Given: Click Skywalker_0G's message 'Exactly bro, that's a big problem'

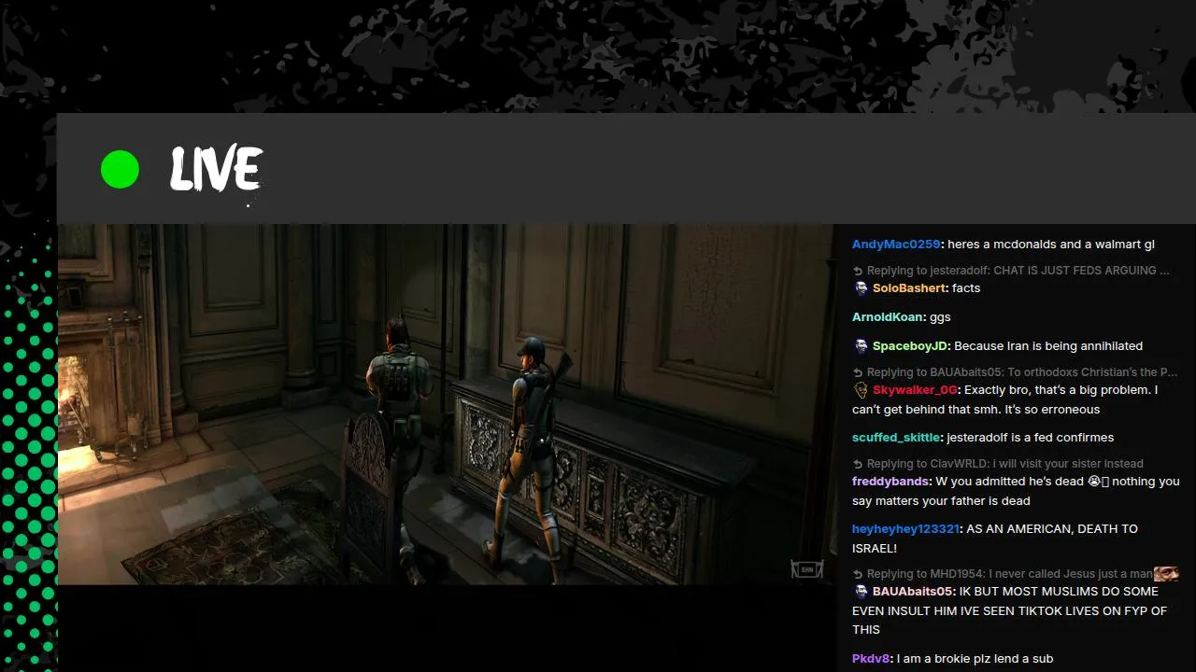Looking at the screenshot, I should point(1005,399).
